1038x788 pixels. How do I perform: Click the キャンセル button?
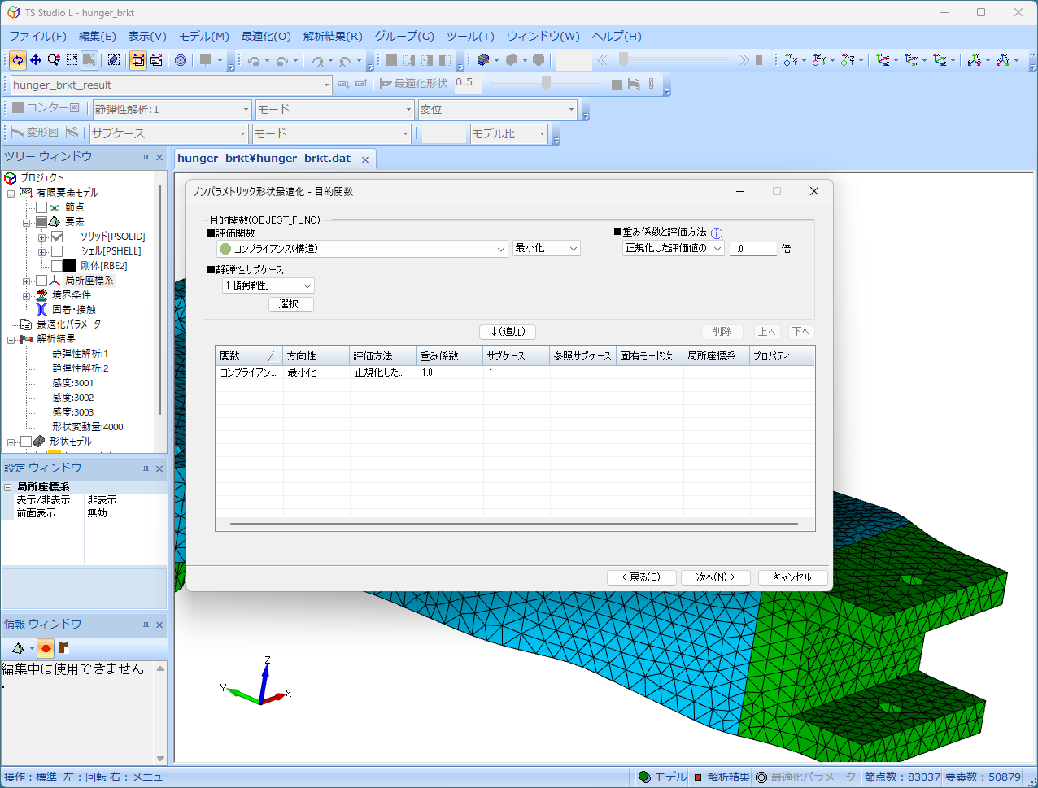click(792, 577)
